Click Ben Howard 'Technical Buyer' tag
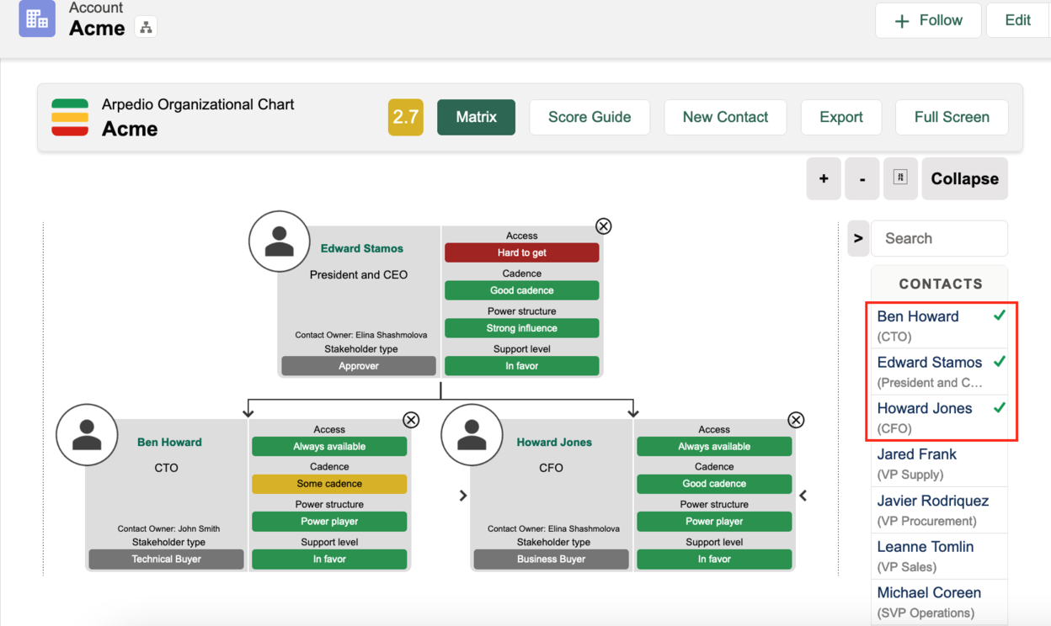The width and height of the screenshot is (1051, 626). point(166,559)
